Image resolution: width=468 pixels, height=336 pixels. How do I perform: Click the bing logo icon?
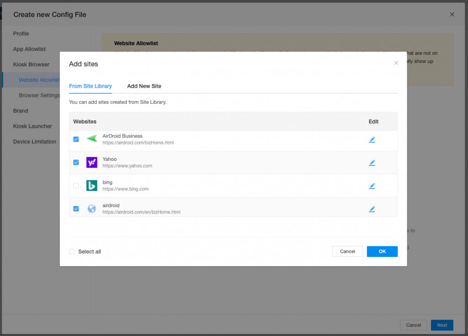coord(92,186)
